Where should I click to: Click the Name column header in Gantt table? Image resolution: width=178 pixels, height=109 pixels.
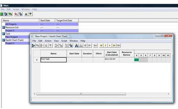tap(53, 53)
